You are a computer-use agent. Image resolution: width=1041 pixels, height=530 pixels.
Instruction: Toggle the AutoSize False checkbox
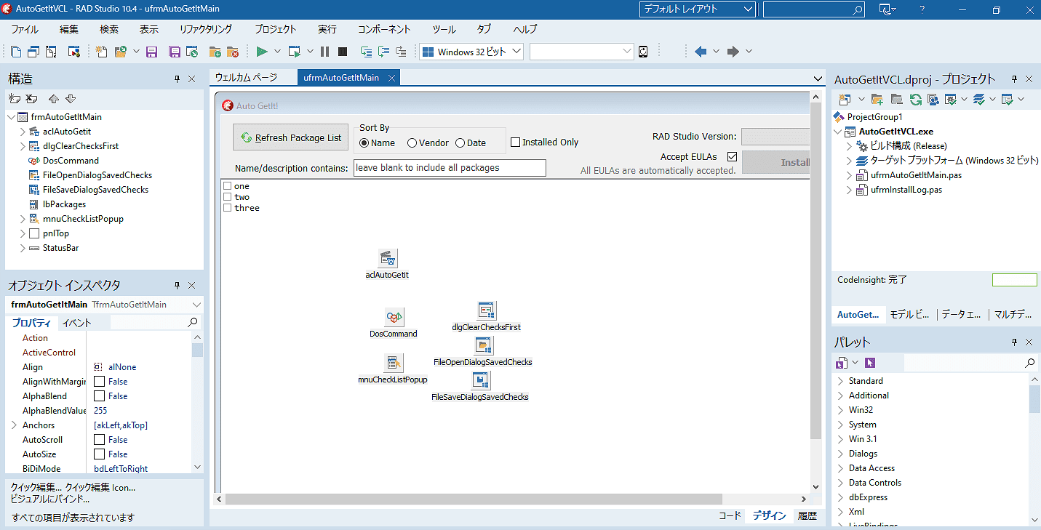pos(99,454)
